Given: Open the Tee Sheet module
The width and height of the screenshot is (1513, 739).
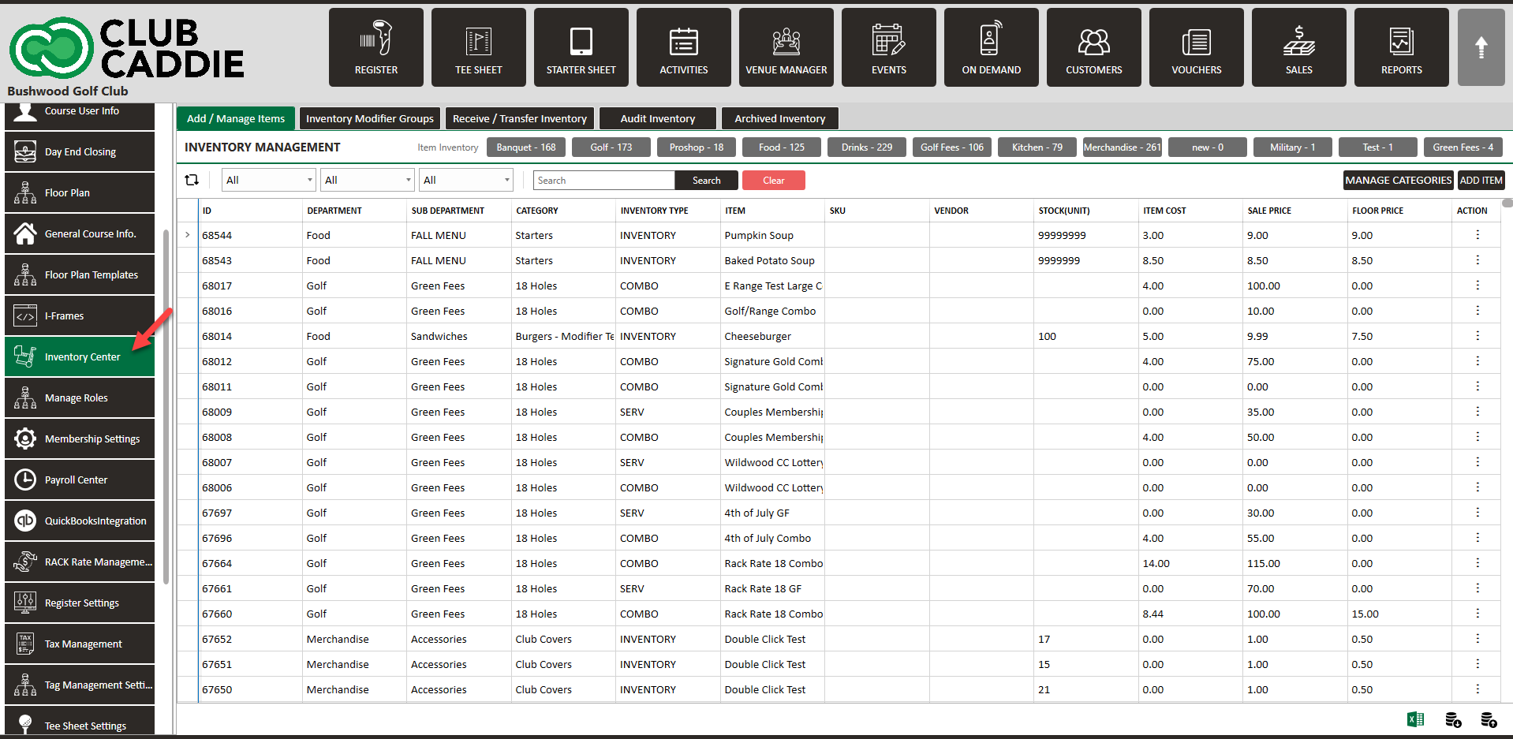Looking at the screenshot, I should point(478,47).
